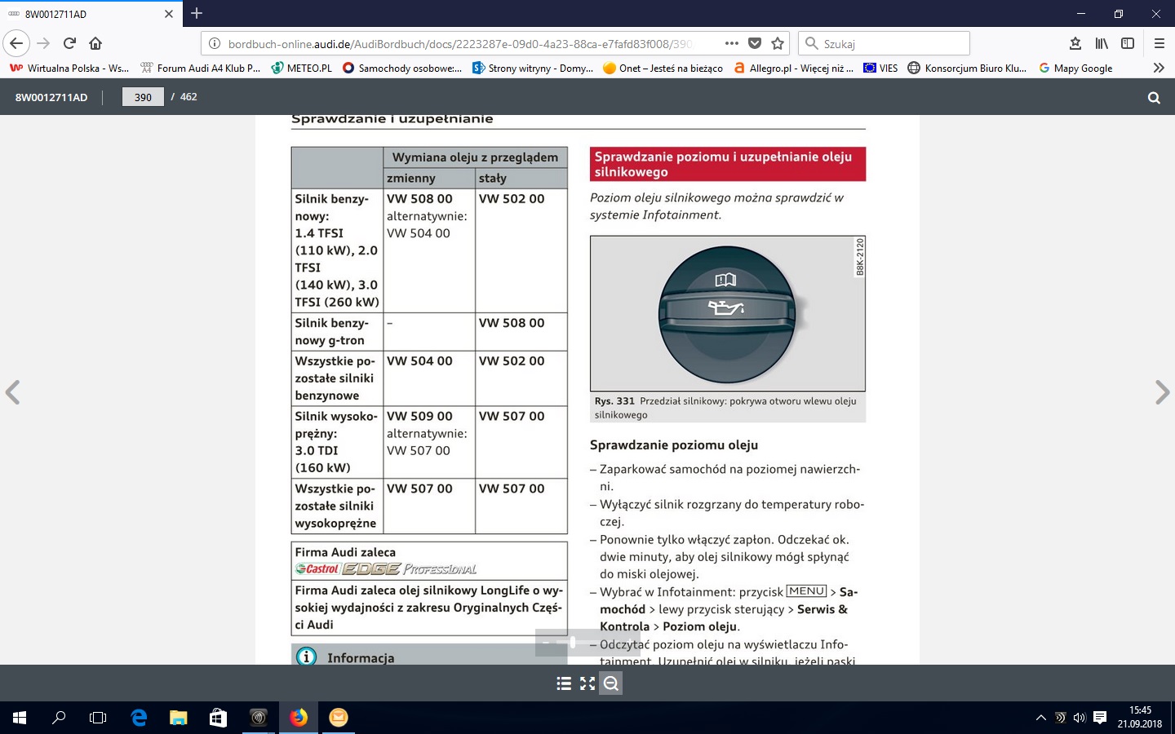Open the Mapy Google bookmark
The image size is (1175, 734).
[1075, 68]
